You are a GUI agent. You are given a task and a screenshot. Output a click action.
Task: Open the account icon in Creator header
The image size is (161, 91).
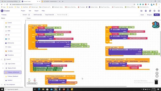point(159,11)
